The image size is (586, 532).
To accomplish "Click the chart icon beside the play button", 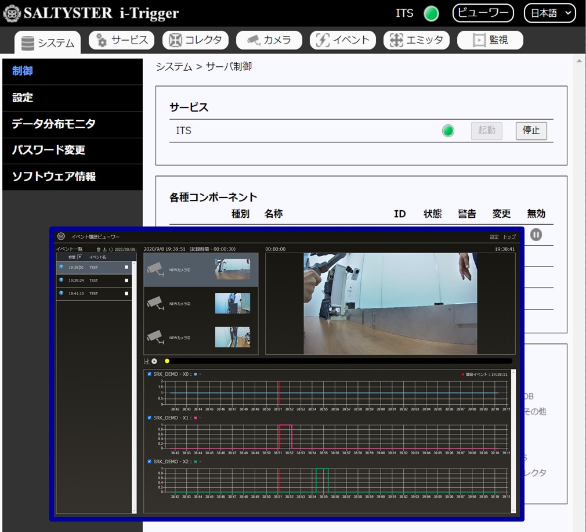I will [147, 361].
